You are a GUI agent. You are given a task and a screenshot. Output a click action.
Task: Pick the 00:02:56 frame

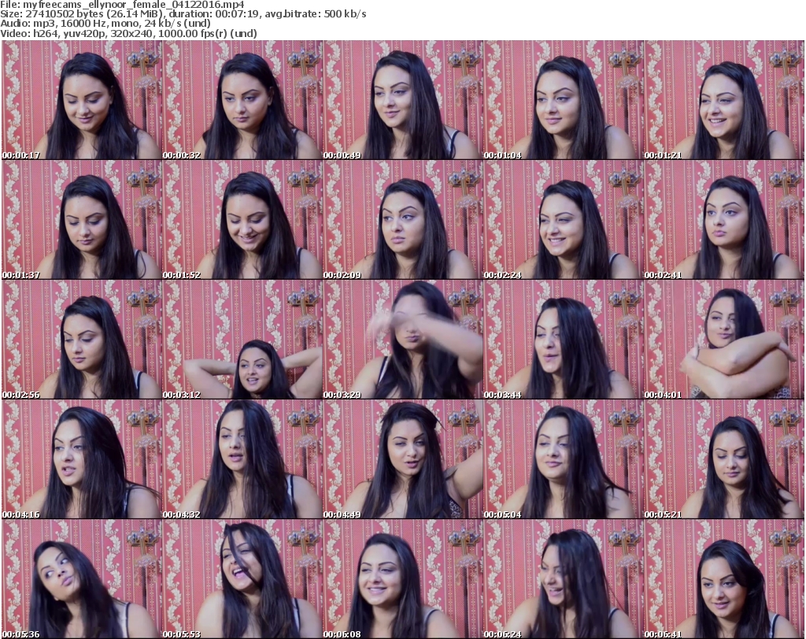82,340
